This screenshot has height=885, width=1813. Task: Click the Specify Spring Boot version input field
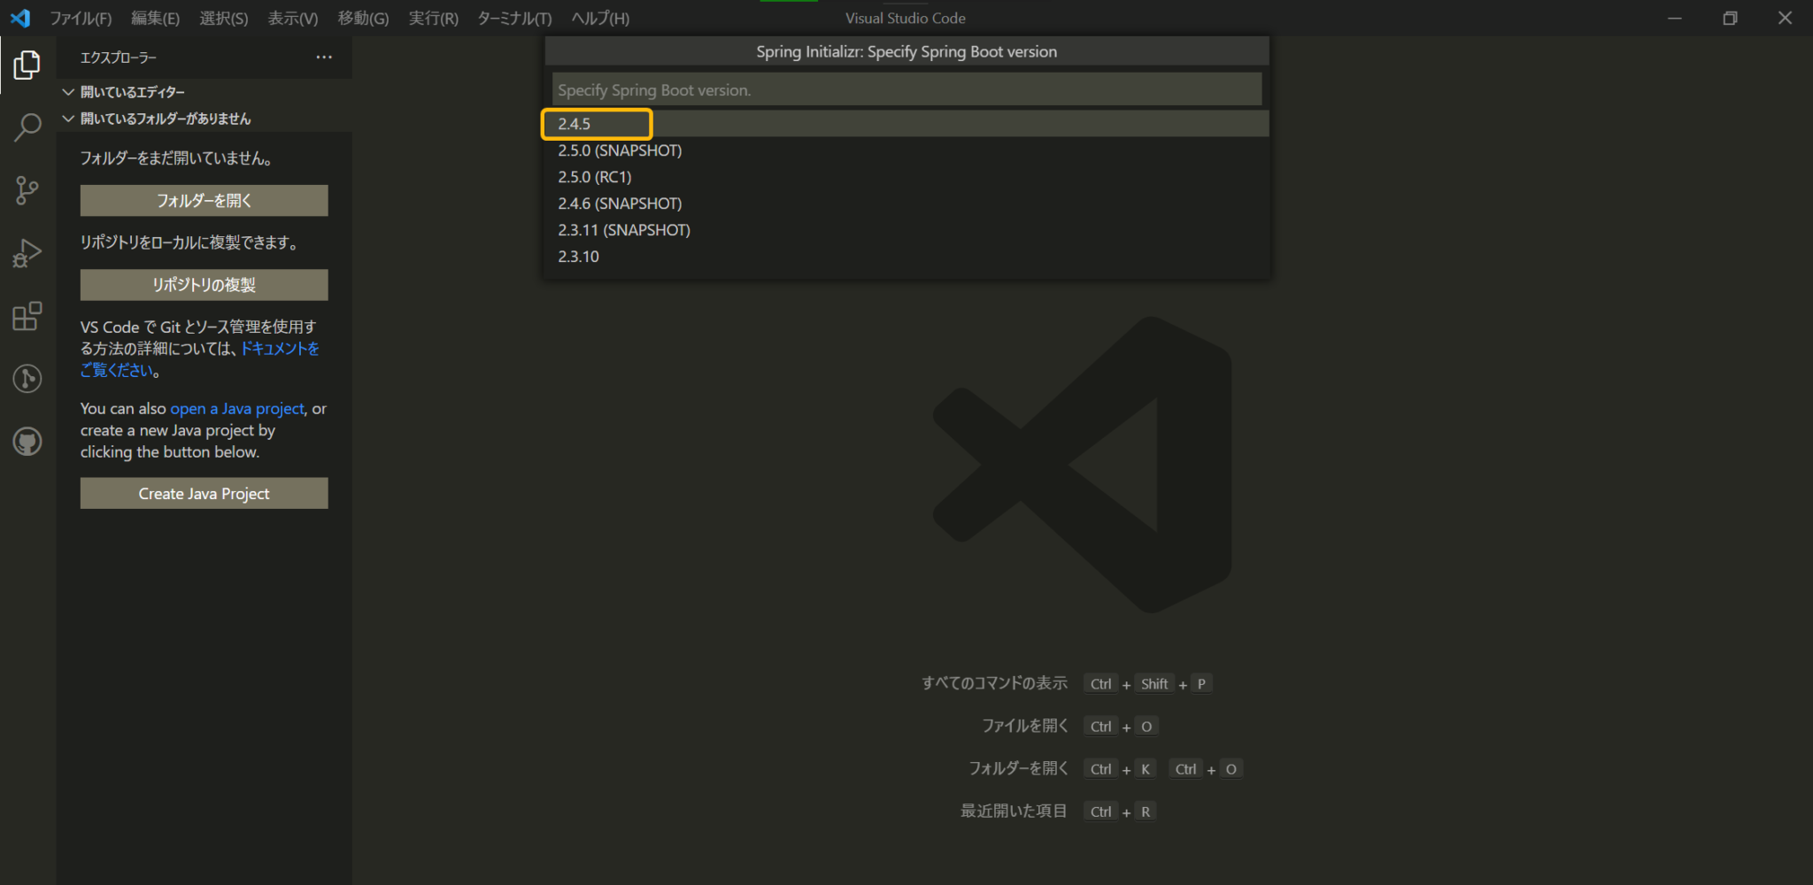click(905, 88)
